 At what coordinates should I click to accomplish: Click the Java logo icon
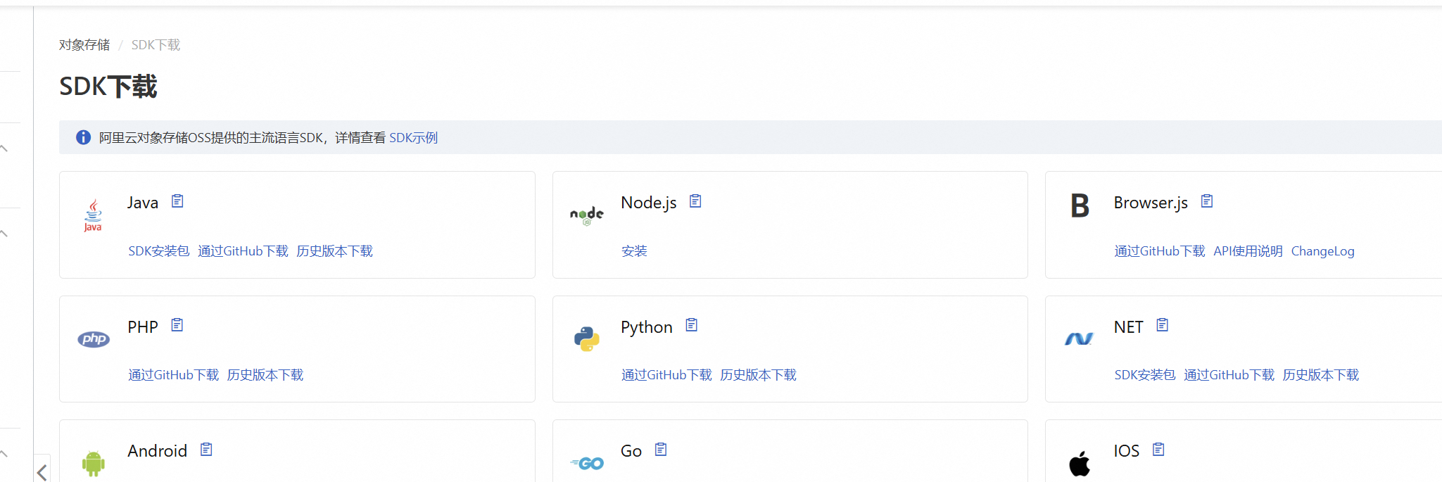(93, 215)
